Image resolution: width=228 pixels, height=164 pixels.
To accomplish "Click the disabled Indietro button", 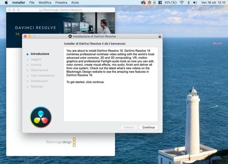I will coord(129,127).
